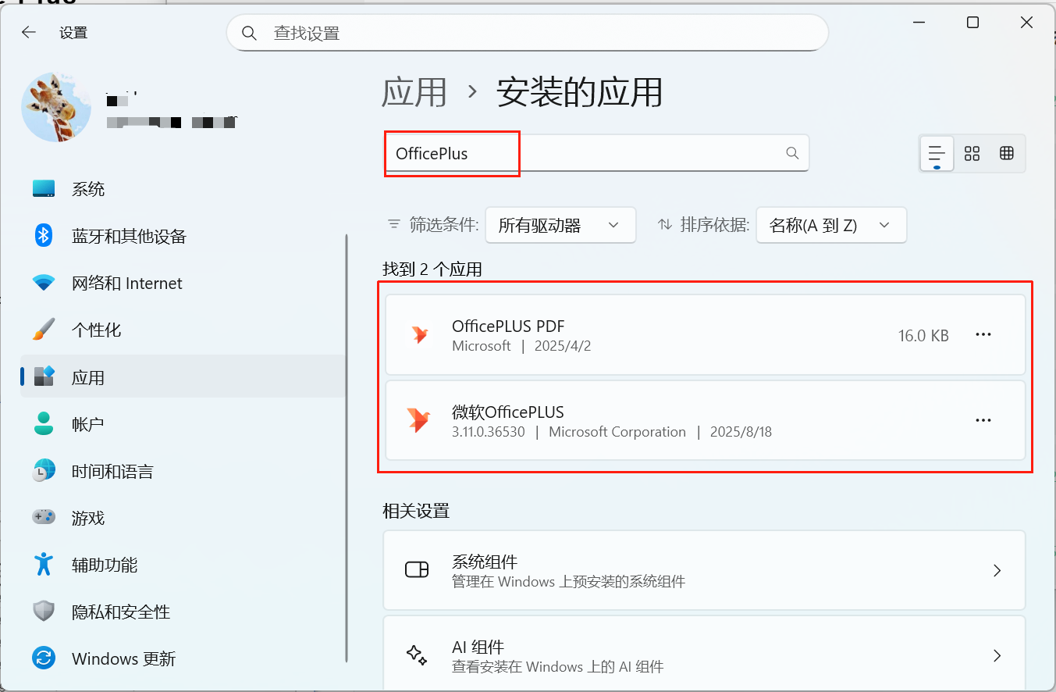
Task: Click the Apps icon in sidebar
Action: click(44, 377)
